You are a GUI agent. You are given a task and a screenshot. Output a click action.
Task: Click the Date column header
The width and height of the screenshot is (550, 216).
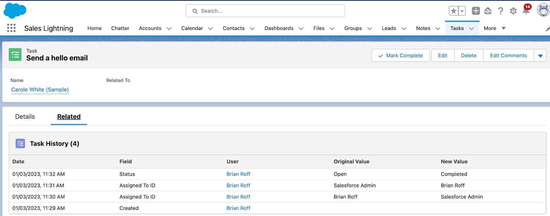tap(18, 161)
